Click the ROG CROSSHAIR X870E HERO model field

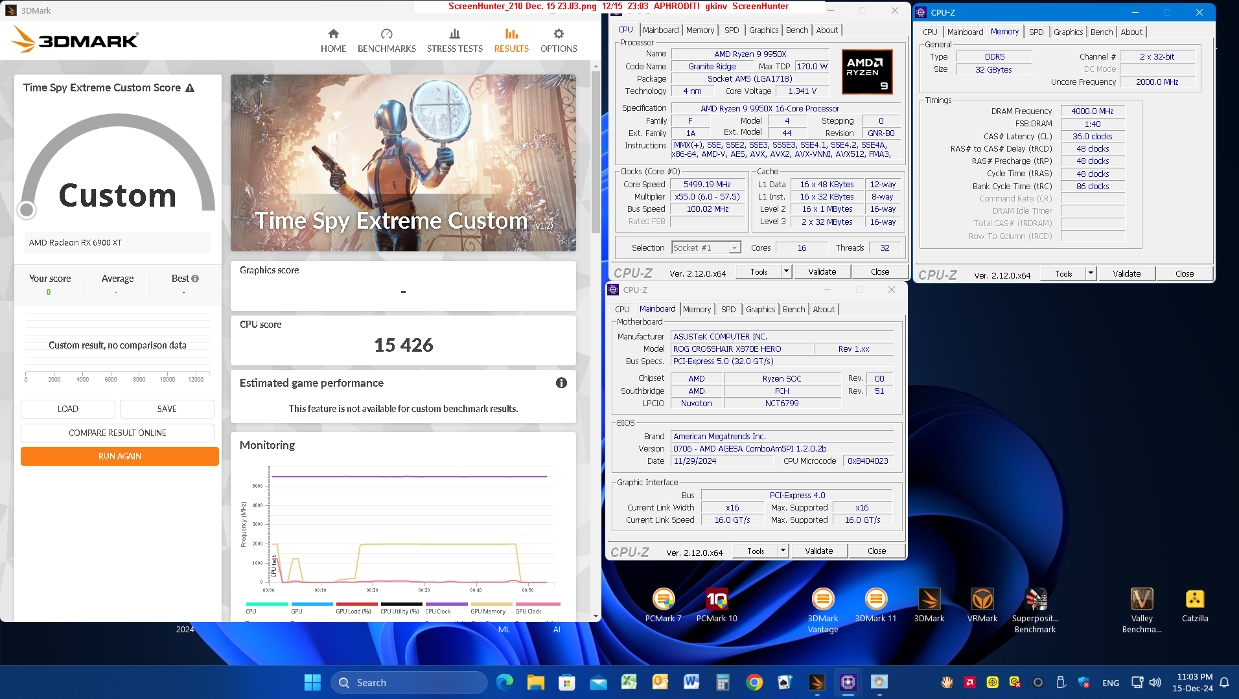click(x=742, y=349)
